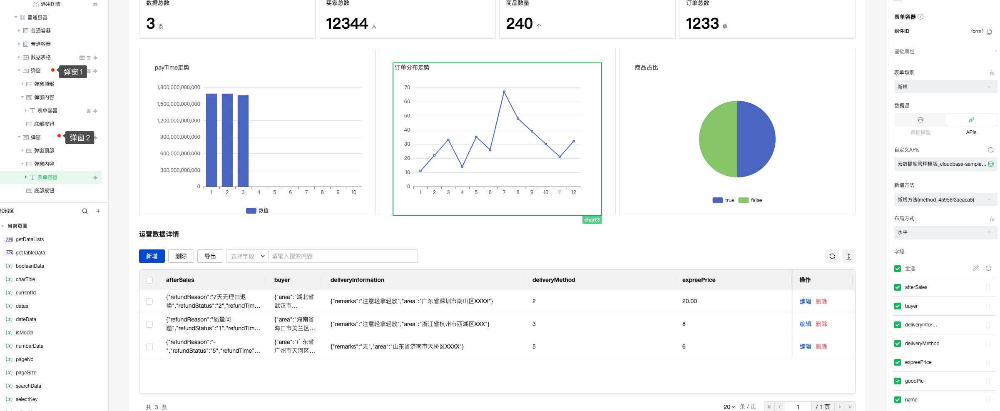Click the pencil edit icon in 字段 section
1000x411 pixels.
[976, 268]
